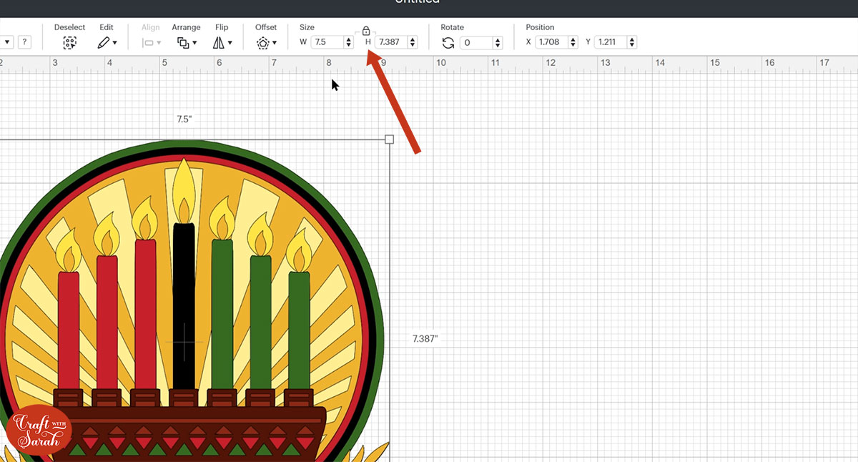Click the Position Y field
The height and width of the screenshot is (462, 858).
(610, 42)
